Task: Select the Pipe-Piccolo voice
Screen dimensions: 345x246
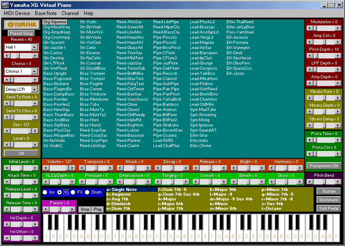Action: click(165, 37)
